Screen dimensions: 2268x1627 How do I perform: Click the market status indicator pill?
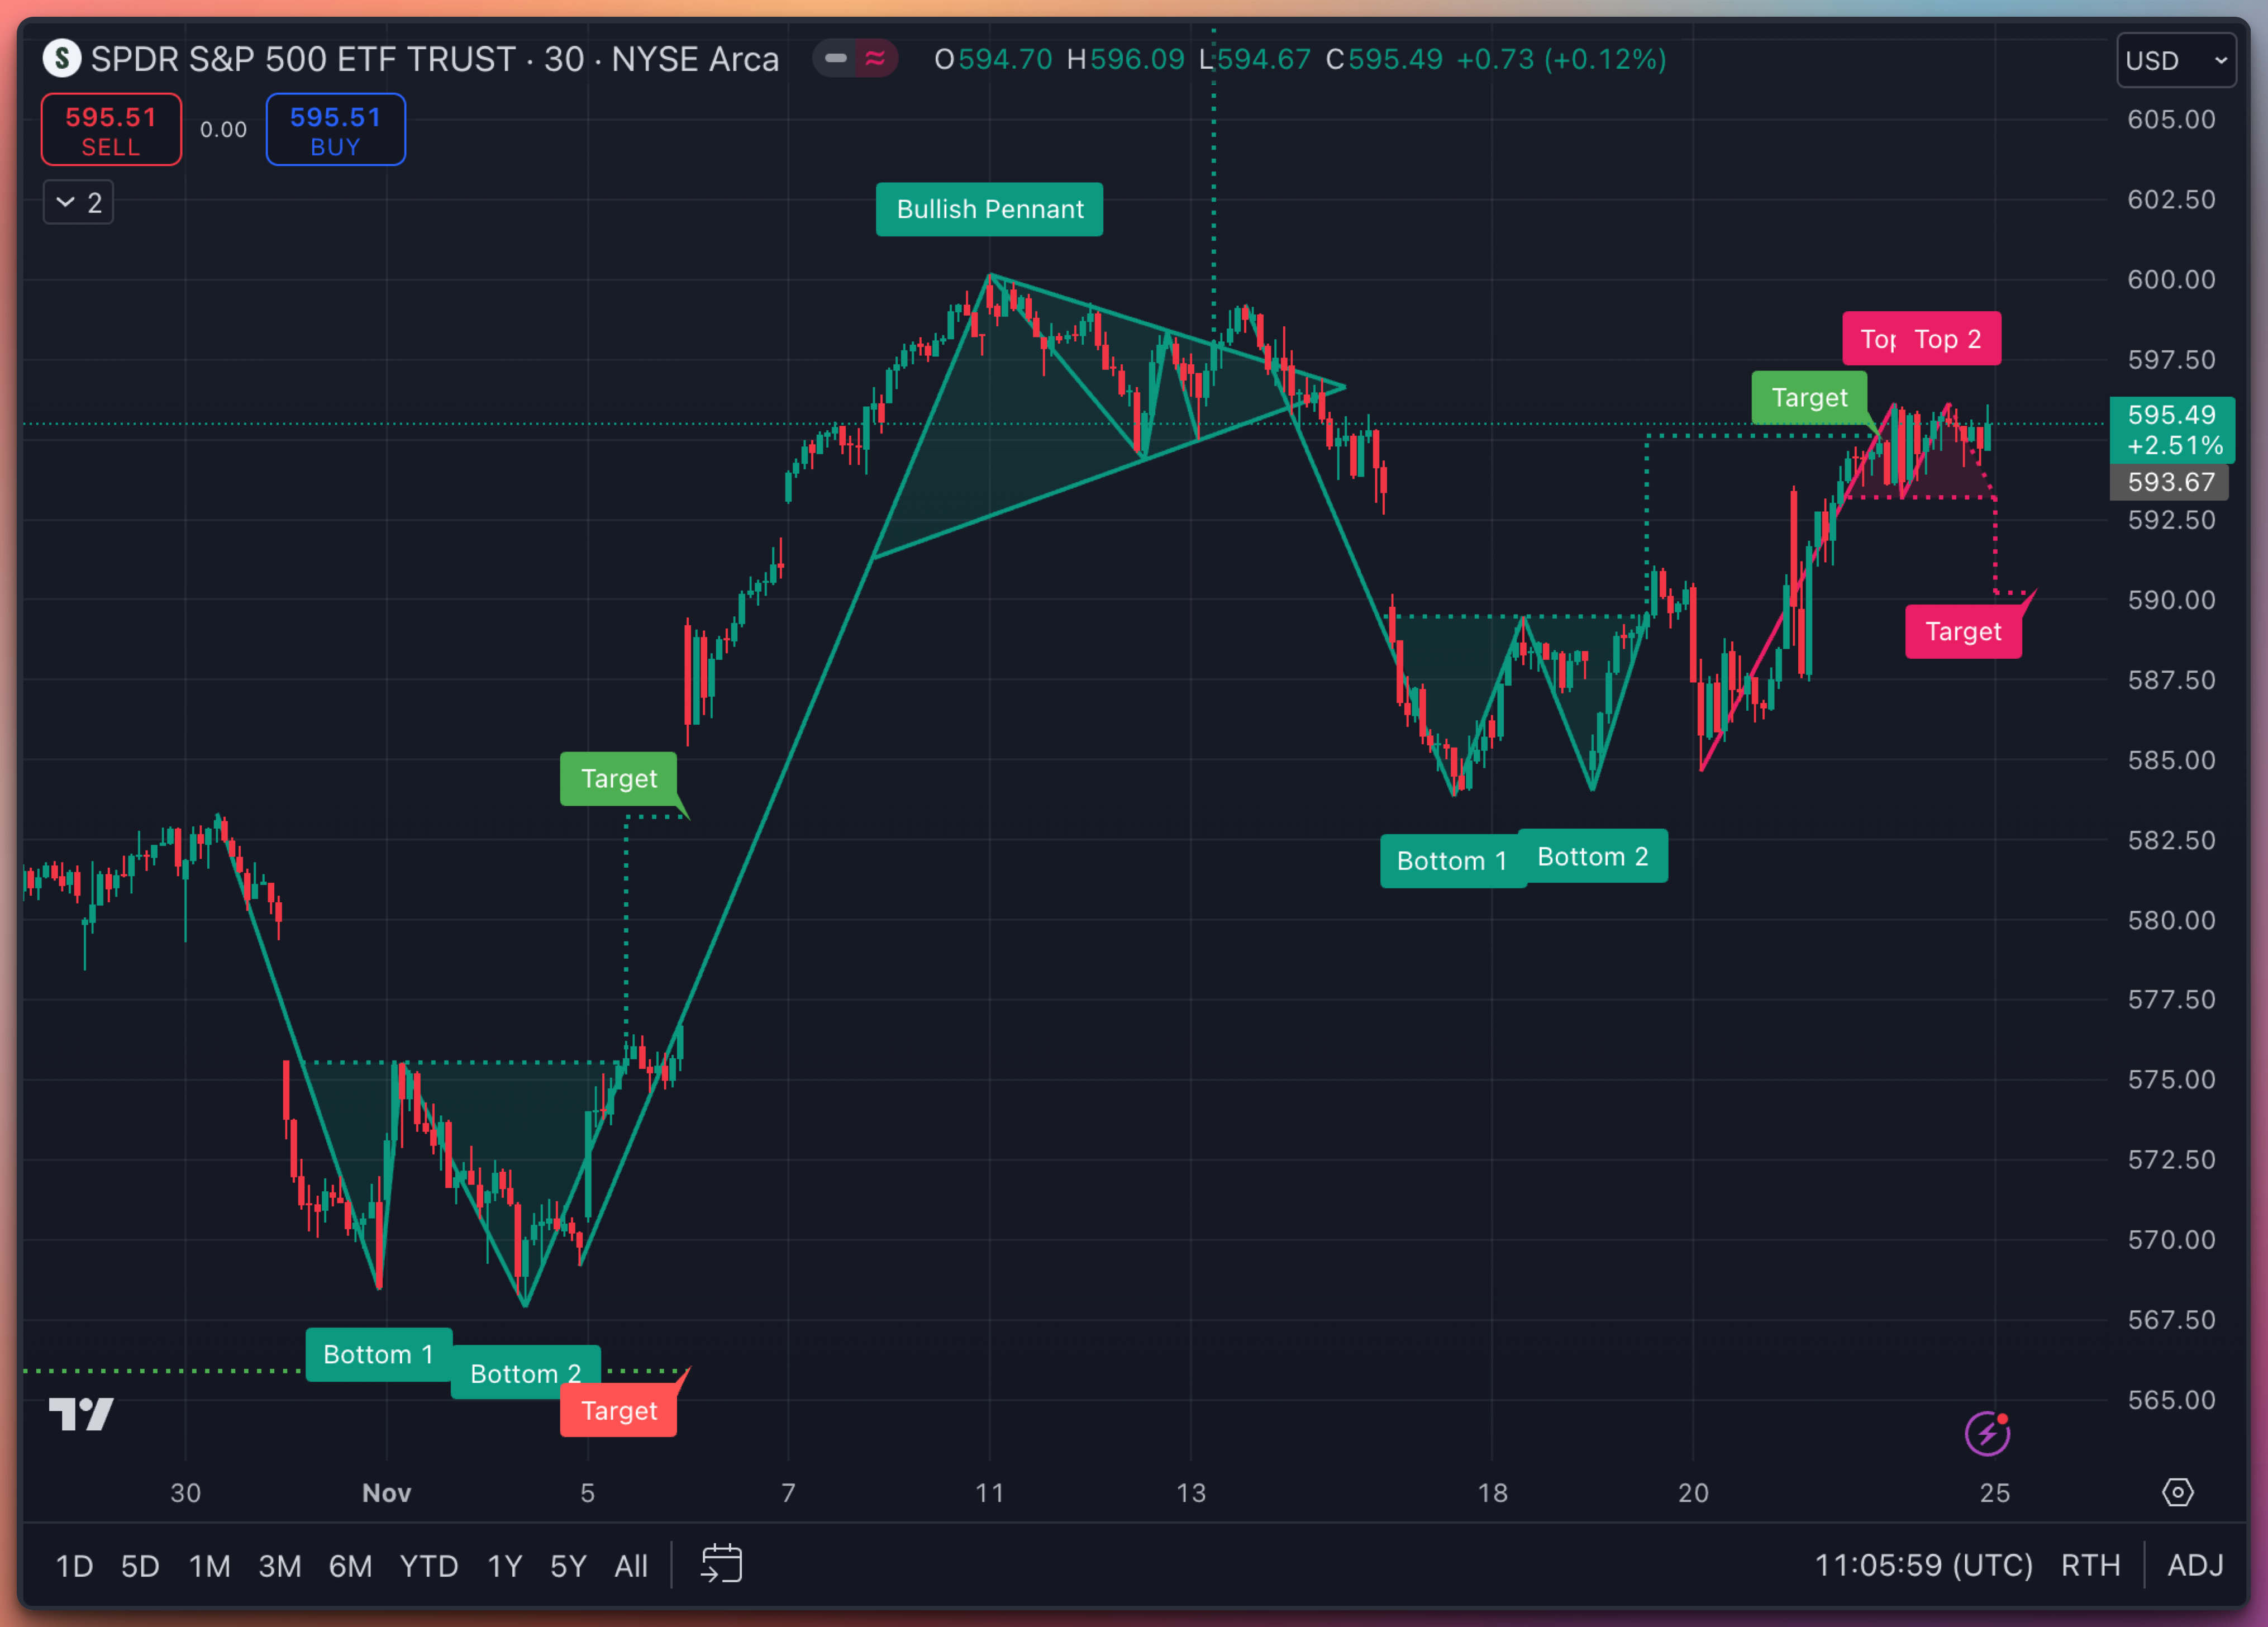pyautogui.click(x=855, y=58)
